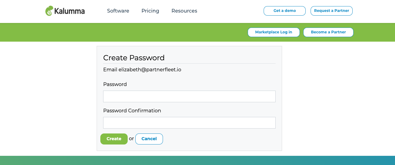The image size is (395, 165).
Task: Click the Cancel button
Action: [x=149, y=139]
